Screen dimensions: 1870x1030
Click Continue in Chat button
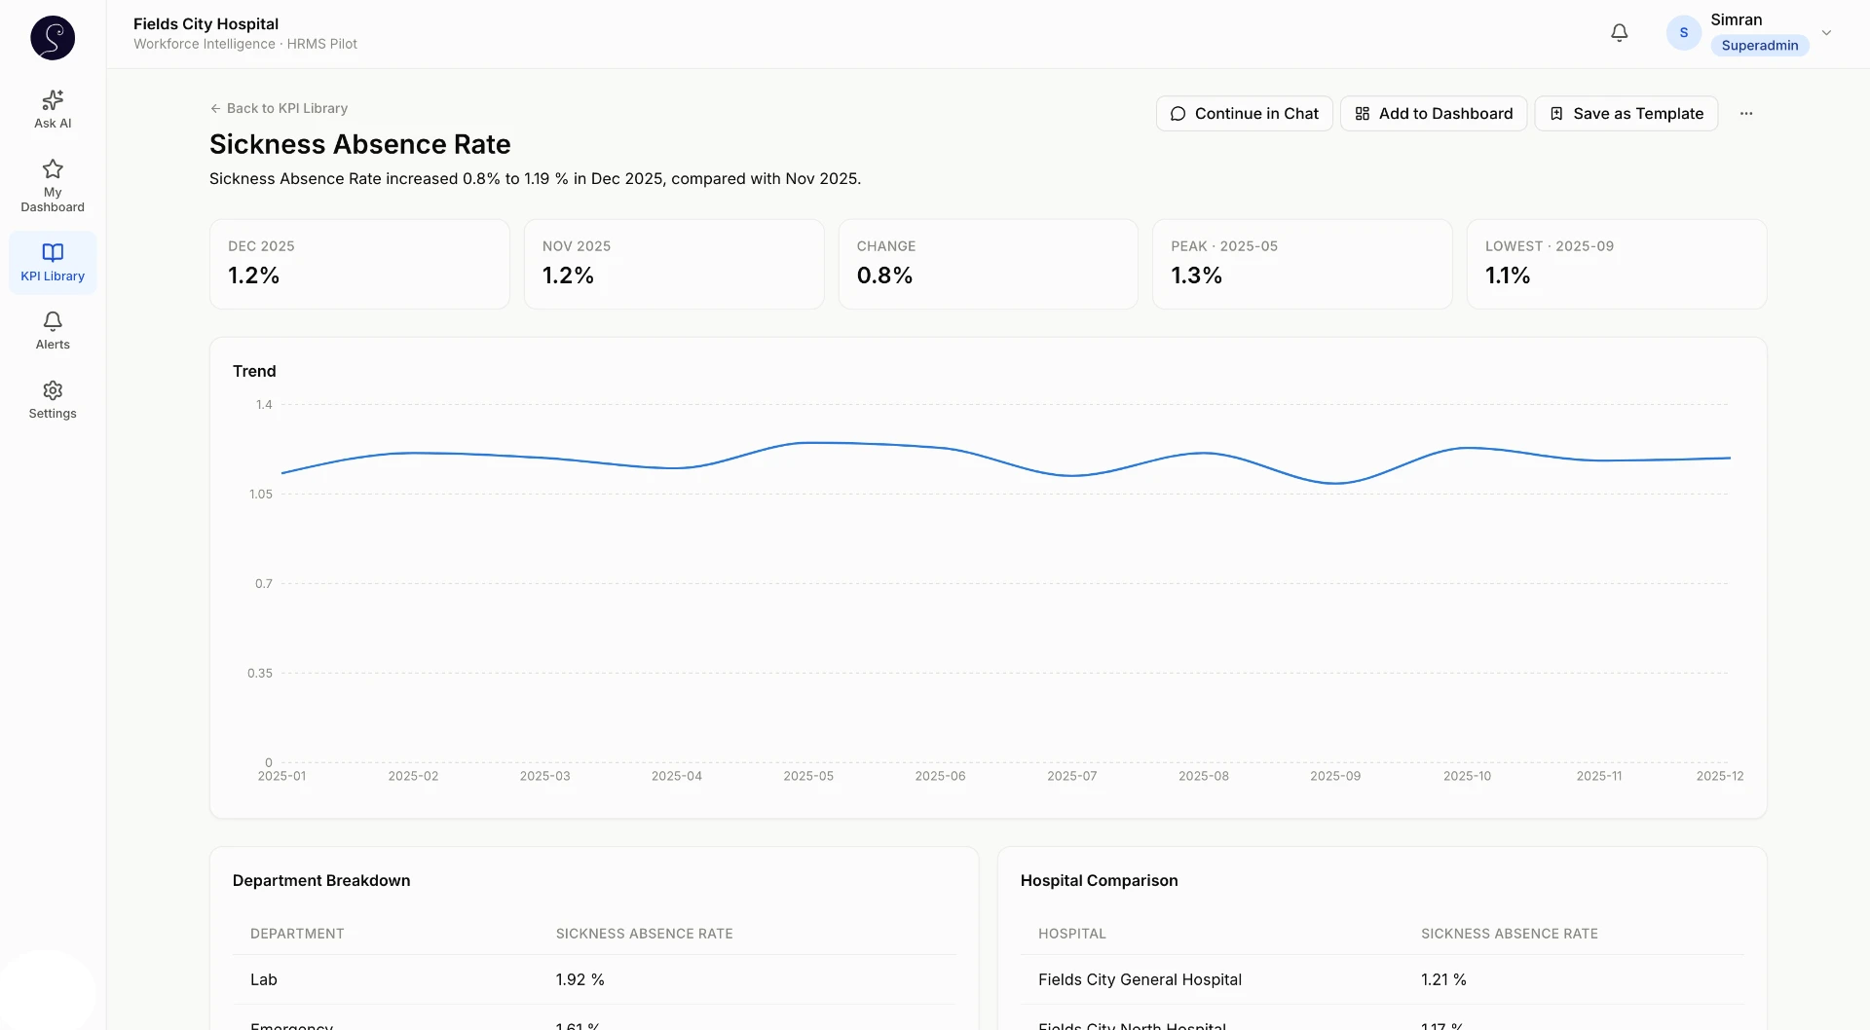pos(1244,114)
